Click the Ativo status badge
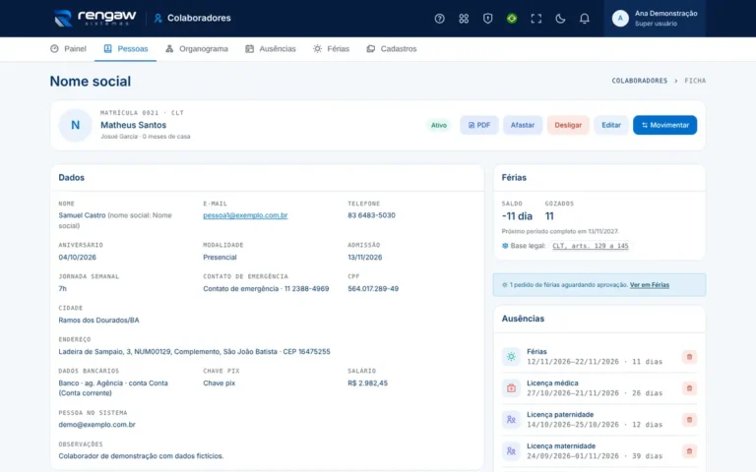Screen dimensions: 756x472 pos(439,125)
